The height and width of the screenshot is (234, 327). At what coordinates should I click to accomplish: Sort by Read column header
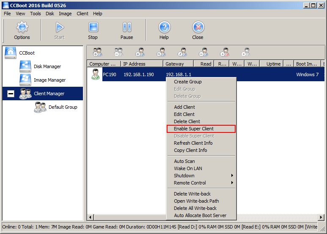coord(204,64)
